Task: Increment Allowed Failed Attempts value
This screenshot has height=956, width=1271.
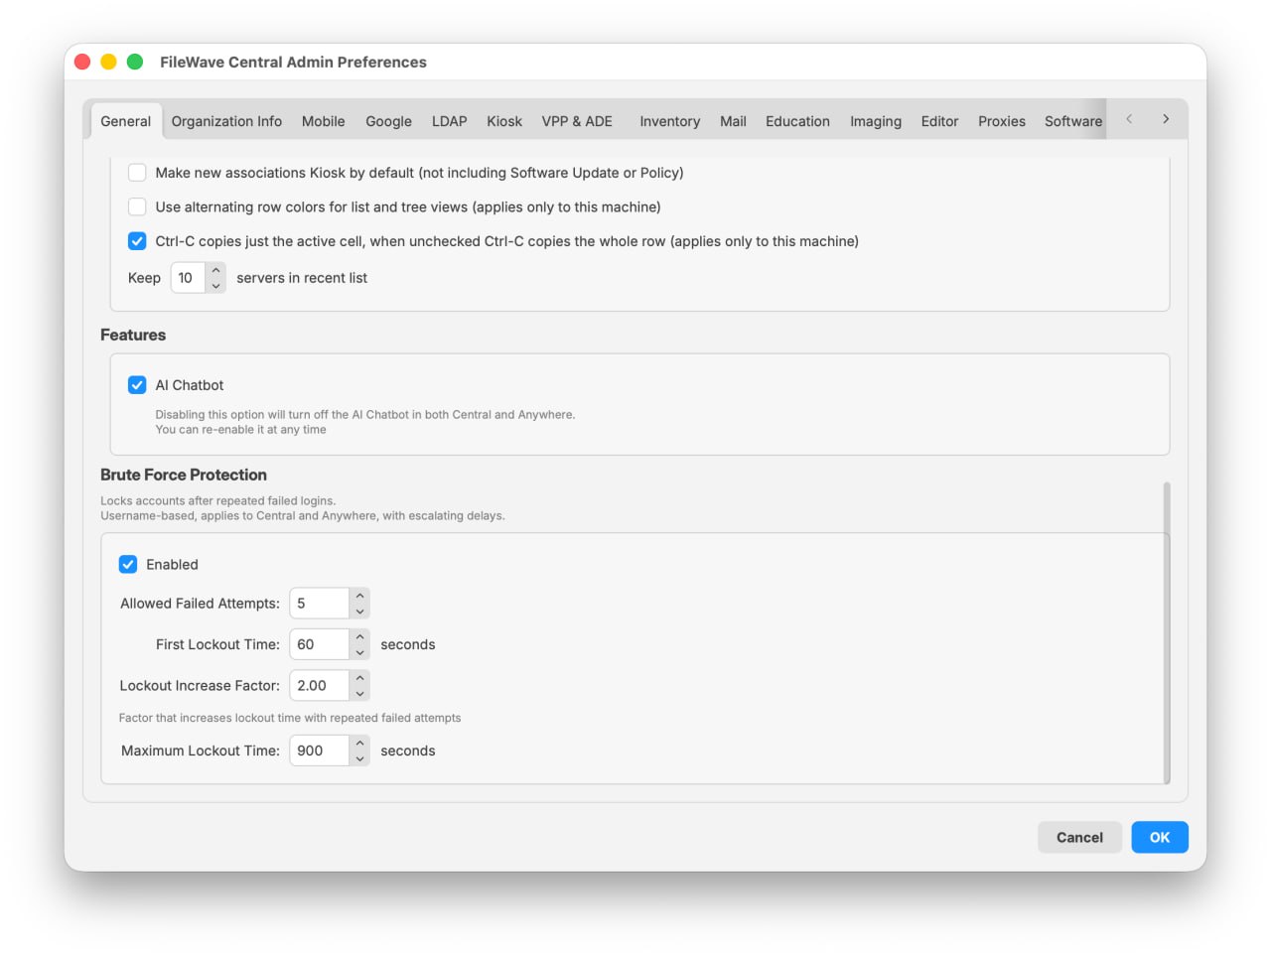Action: point(359,596)
